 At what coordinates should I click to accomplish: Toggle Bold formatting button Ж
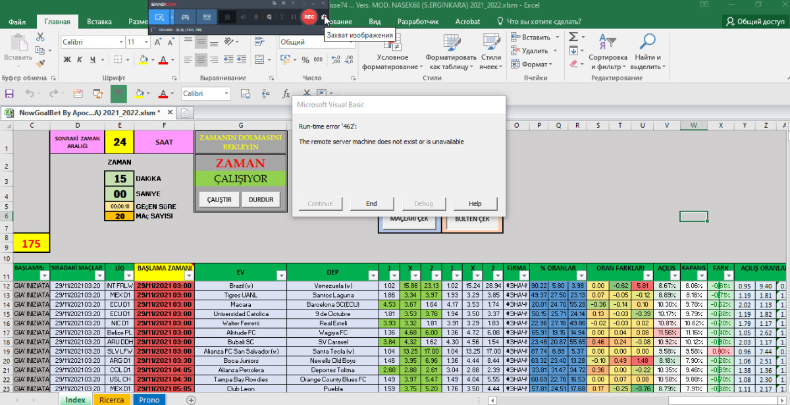coord(67,60)
